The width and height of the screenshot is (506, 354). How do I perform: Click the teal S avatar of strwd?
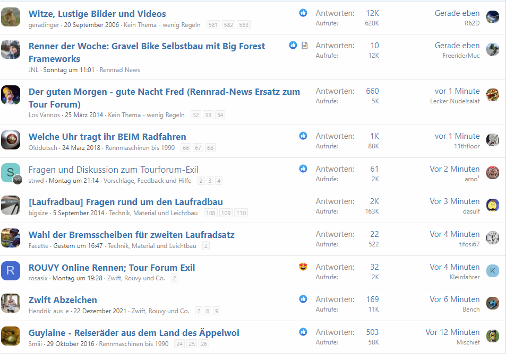tap(11, 173)
